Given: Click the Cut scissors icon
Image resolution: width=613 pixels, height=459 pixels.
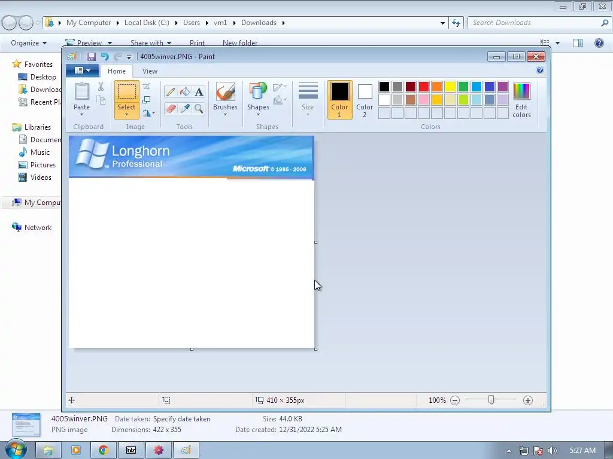Looking at the screenshot, I should (x=101, y=86).
